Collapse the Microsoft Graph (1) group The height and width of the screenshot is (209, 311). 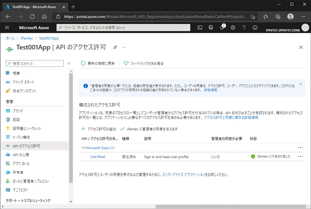(x=84, y=148)
